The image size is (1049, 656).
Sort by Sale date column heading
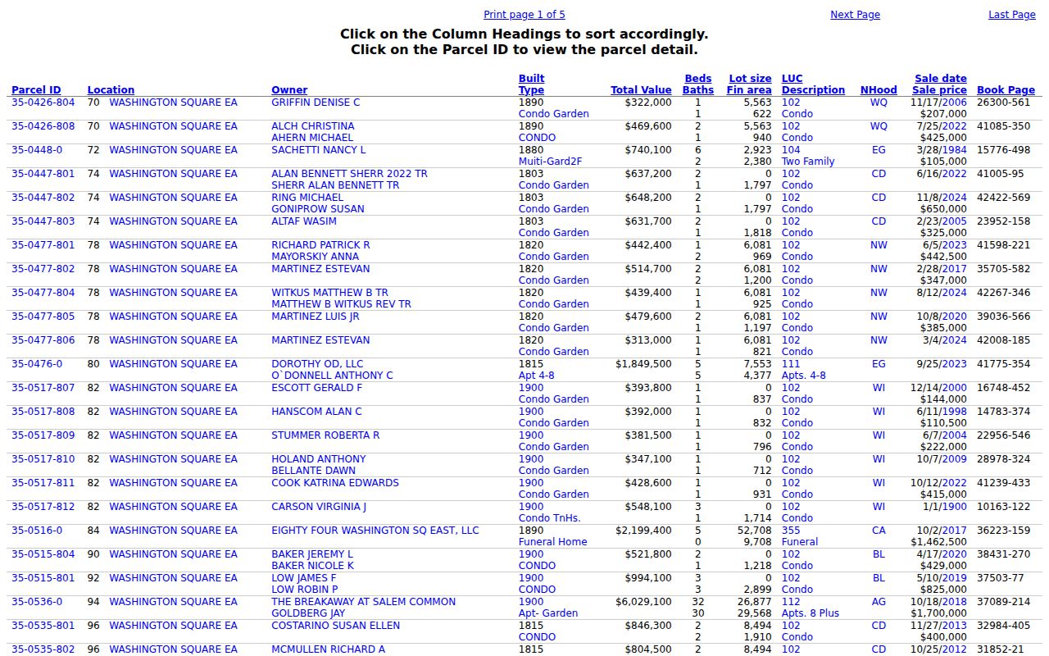point(941,79)
